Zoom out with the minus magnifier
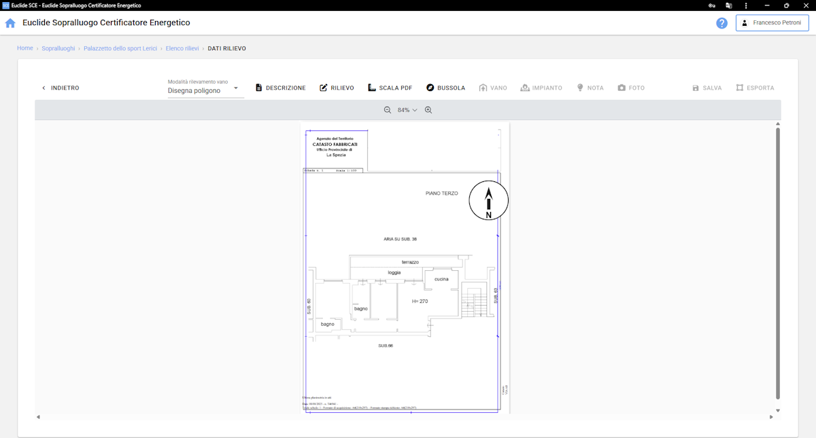816x438 pixels. pos(388,110)
